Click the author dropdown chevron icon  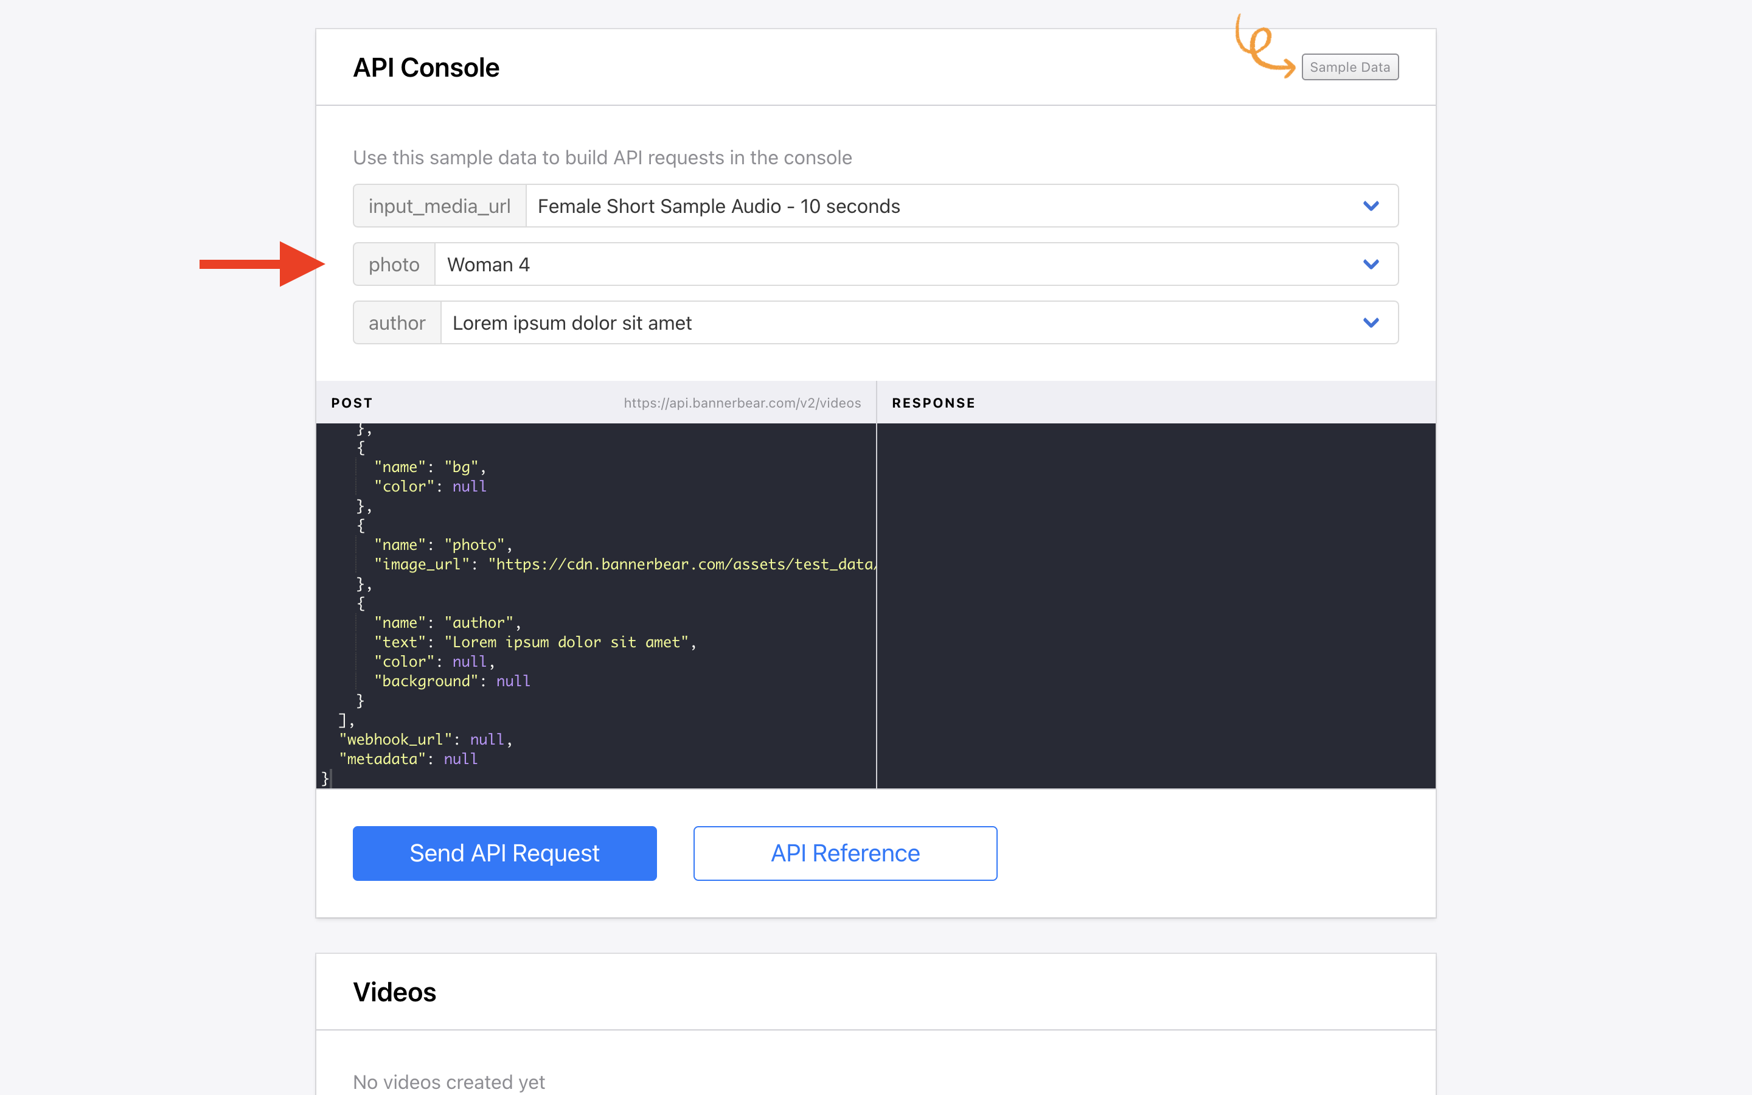[x=1371, y=323]
